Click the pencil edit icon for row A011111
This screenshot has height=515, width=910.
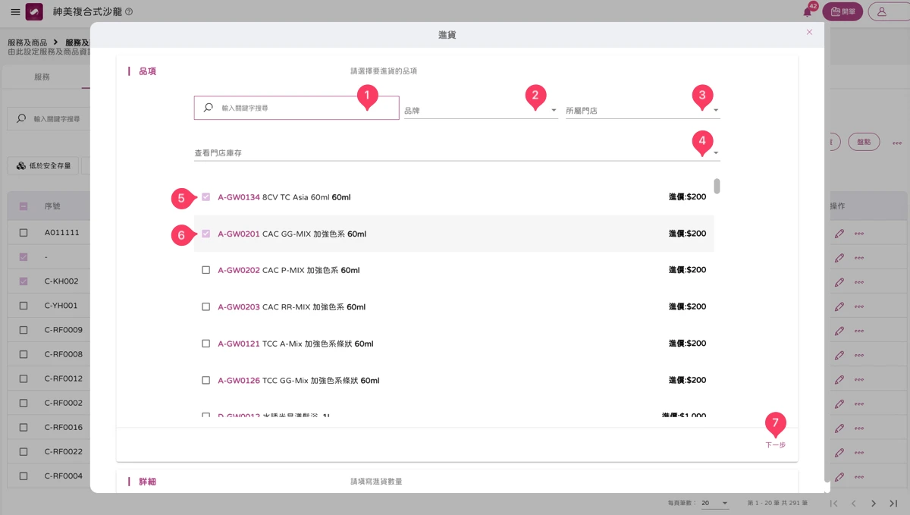pos(839,233)
